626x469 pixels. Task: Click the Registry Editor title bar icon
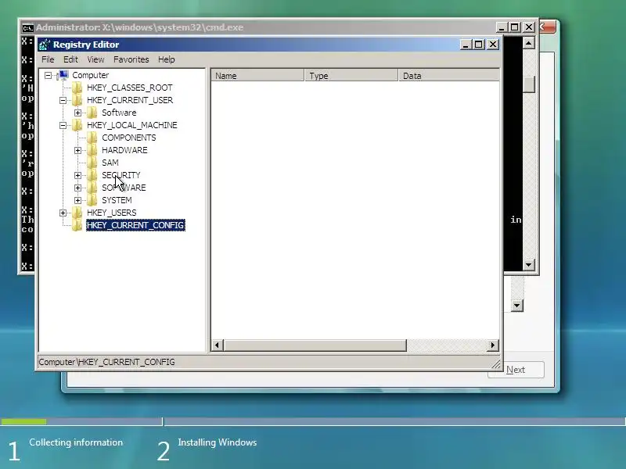click(x=45, y=45)
